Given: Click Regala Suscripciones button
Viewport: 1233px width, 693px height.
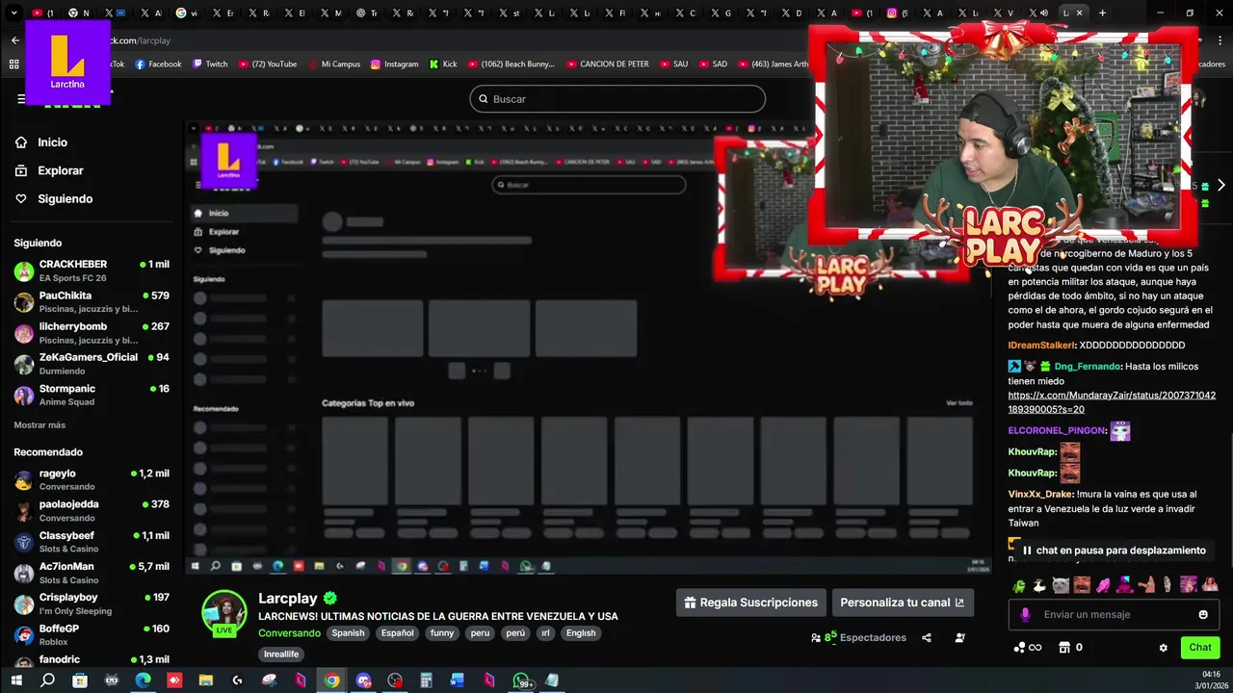Looking at the screenshot, I should pyautogui.click(x=750, y=603).
